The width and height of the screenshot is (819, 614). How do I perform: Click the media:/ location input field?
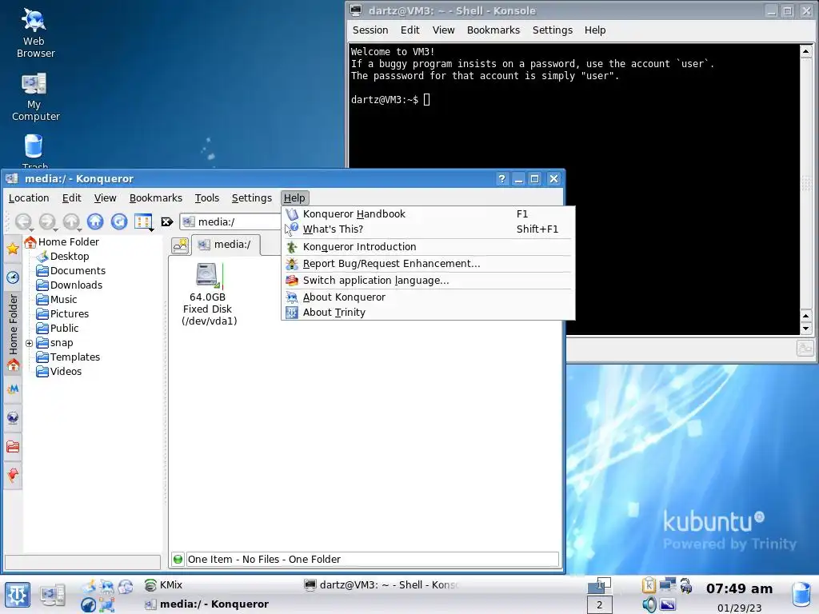pos(230,222)
